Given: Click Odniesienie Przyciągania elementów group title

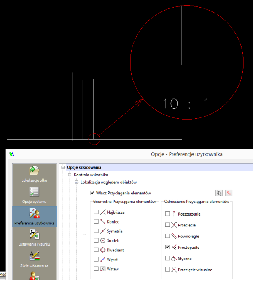Looking at the screenshot, I should click(196, 202).
